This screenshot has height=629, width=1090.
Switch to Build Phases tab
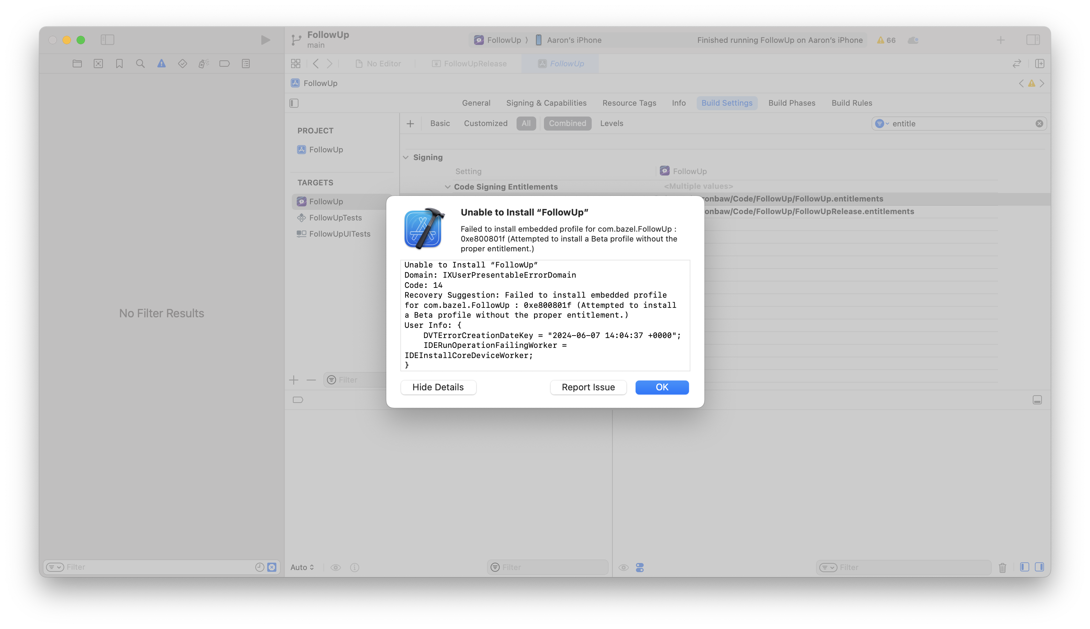click(x=792, y=103)
